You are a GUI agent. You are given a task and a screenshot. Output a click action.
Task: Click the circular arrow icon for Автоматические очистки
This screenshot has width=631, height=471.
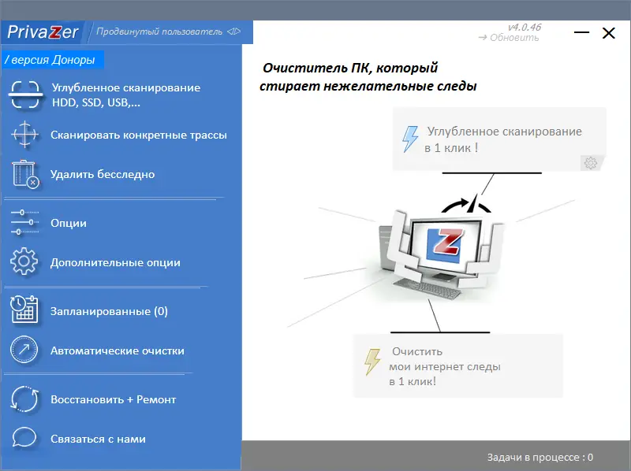click(24, 349)
